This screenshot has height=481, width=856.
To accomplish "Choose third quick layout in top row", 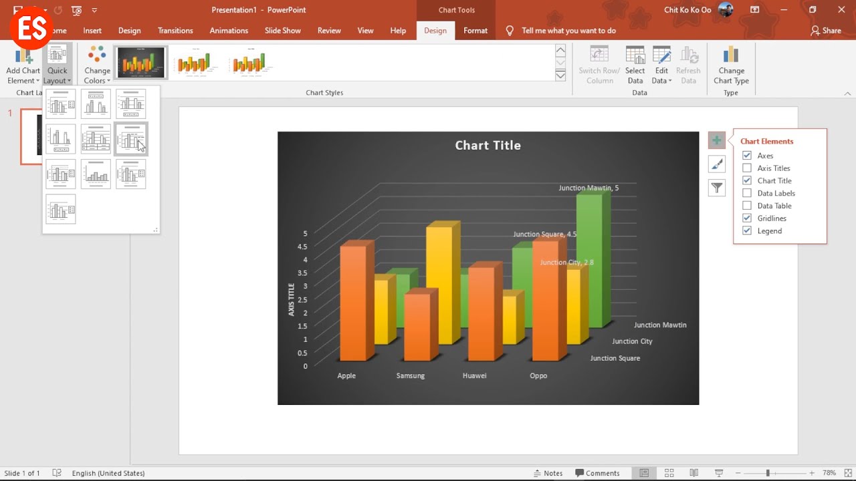I will (130, 104).
